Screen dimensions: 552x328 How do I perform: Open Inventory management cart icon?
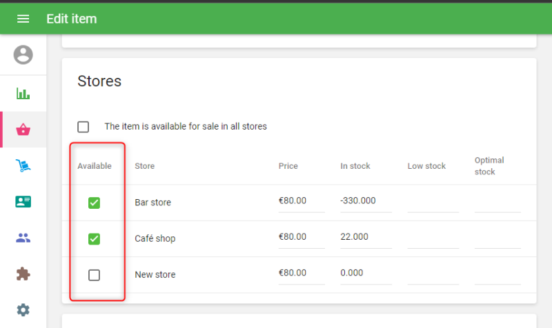(x=23, y=166)
